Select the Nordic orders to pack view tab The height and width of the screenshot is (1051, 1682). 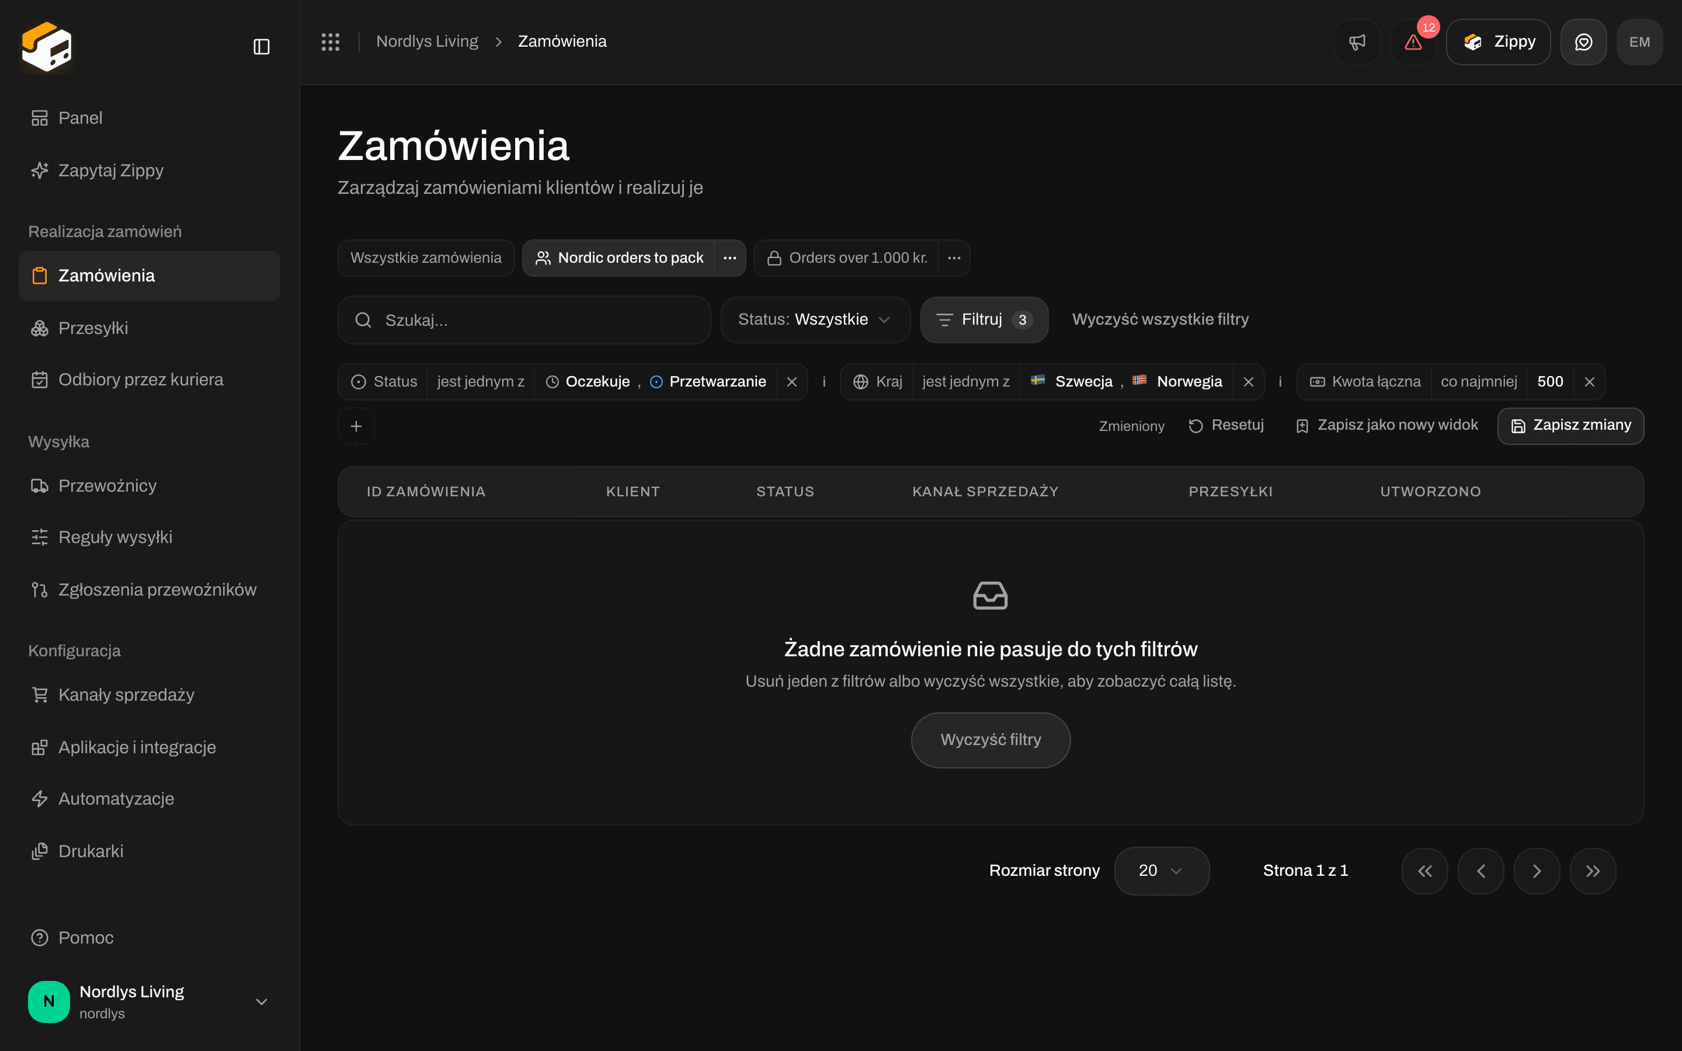pos(618,258)
